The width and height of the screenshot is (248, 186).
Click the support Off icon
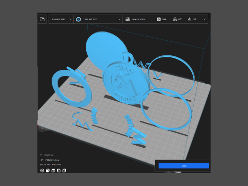point(175,19)
